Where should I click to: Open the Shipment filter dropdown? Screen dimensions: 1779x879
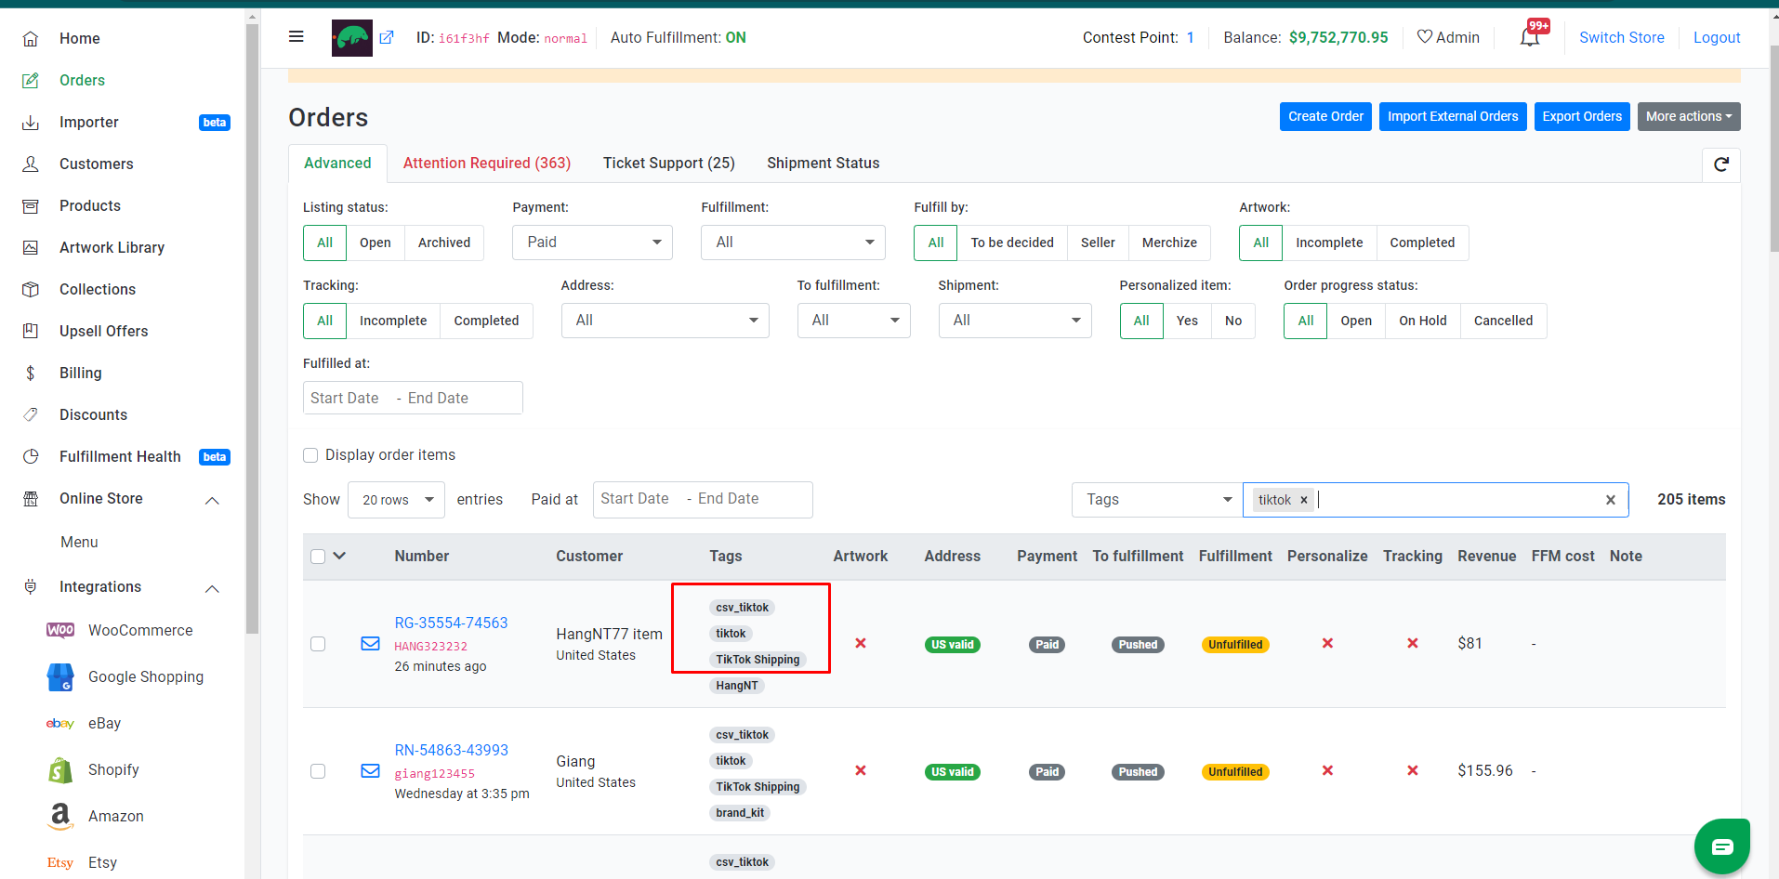[x=1015, y=321]
